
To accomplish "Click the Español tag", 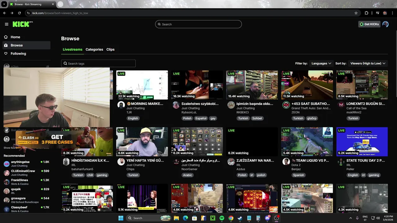I will (201, 118).
